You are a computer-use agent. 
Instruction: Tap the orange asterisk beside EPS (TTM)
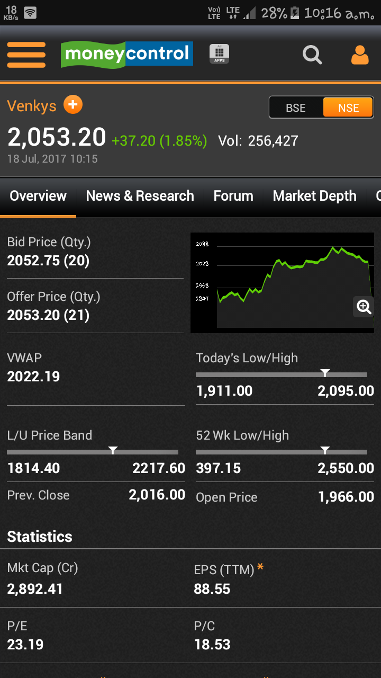tap(260, 567)
